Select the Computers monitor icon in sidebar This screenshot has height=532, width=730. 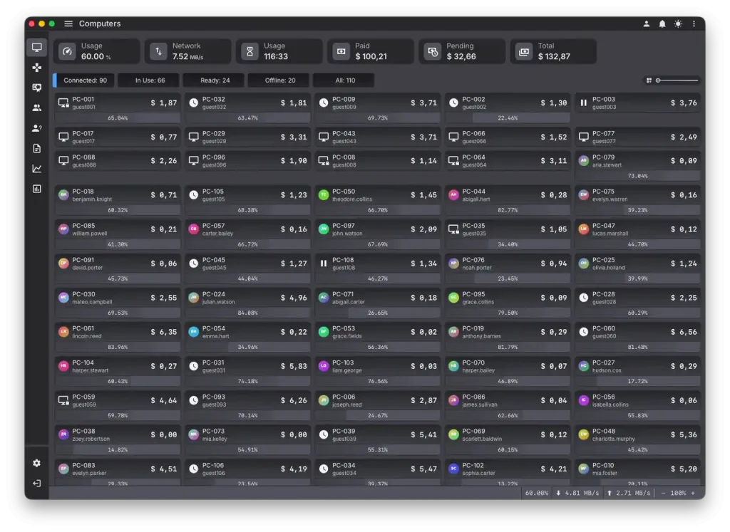click(x=37, y=48)
